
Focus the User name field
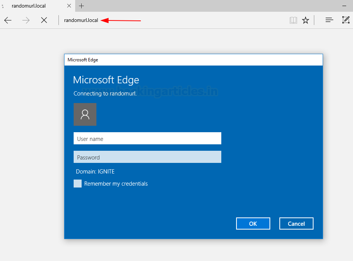pyautogui.click(x=147, y=138)
